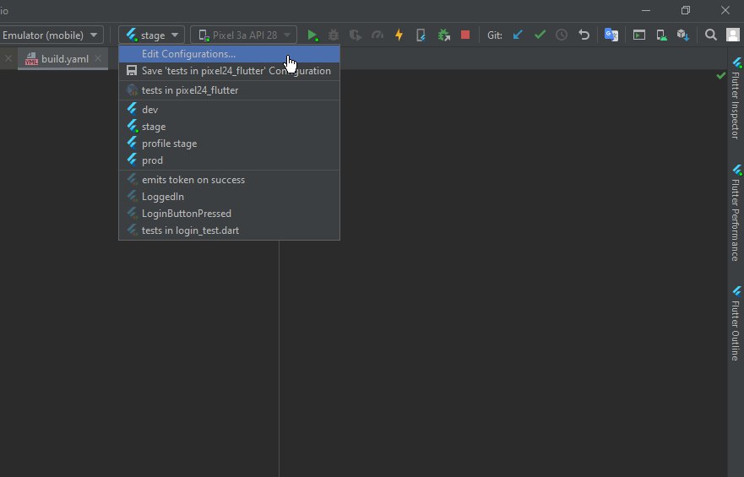Screen dimensions: 744x477
Task: Open Search Everywhere magnifier
Action: click(x=710, y=35)
